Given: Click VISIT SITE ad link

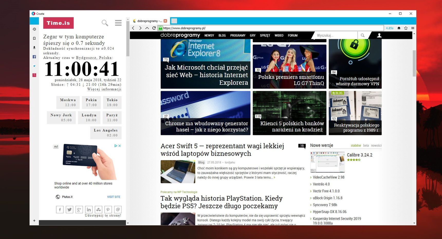Looking at the screenshot, I should [x=114, y=197].
